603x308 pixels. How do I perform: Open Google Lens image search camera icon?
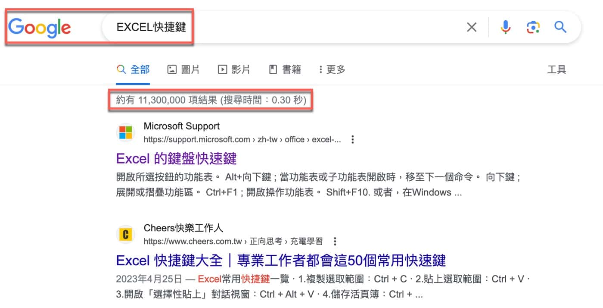click(x=533, y=27)
